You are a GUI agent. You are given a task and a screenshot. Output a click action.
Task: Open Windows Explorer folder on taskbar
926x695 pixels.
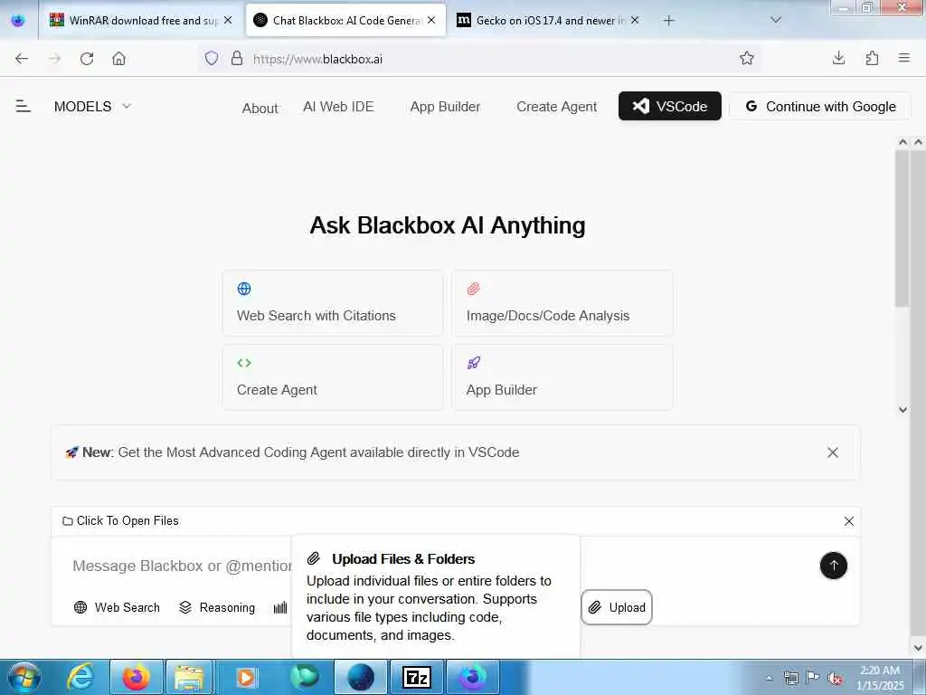[x=189, y=677]
